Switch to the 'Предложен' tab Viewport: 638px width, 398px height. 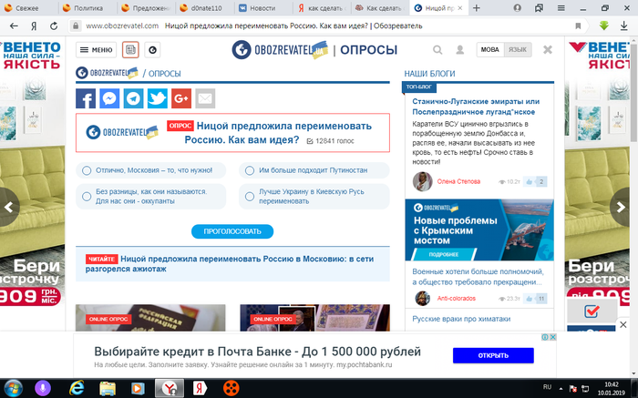147,8
